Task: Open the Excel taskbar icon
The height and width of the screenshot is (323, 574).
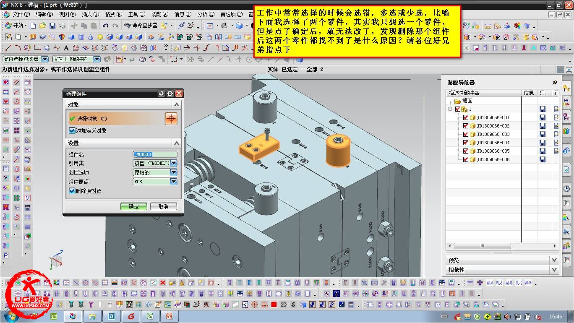Action: pos(150,316)
